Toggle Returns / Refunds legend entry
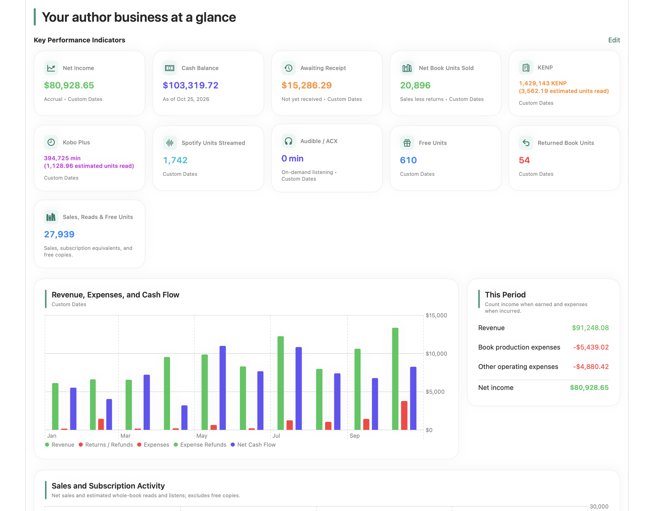The image size is (654, 511). click(x=106, y=445)
